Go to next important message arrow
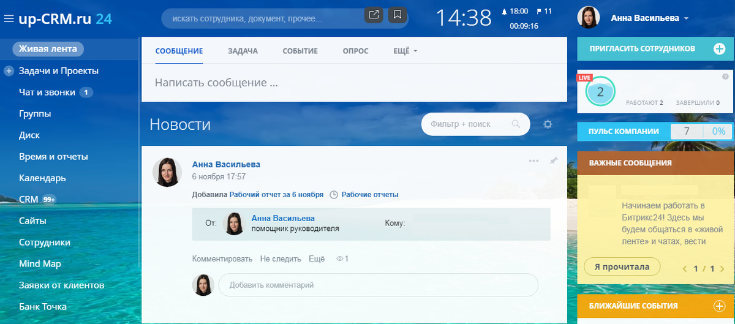The image size is (735, 324). [x=722, y=268]
